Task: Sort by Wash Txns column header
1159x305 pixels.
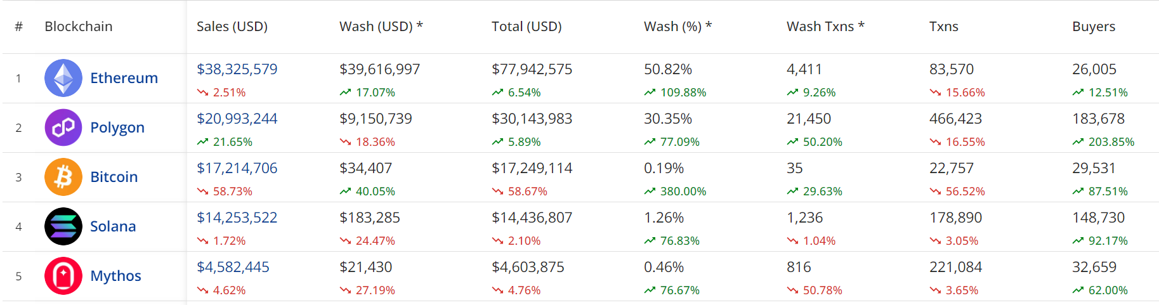Action: pos(825,27)
